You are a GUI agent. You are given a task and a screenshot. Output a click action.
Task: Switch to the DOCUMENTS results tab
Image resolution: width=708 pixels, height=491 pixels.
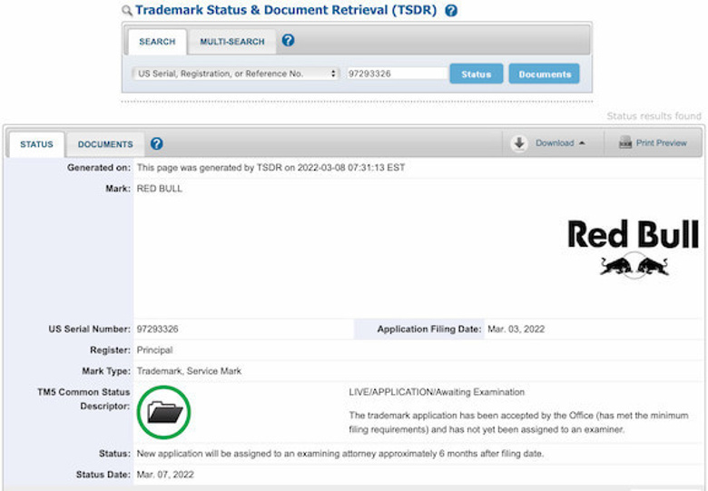point(105,144)
